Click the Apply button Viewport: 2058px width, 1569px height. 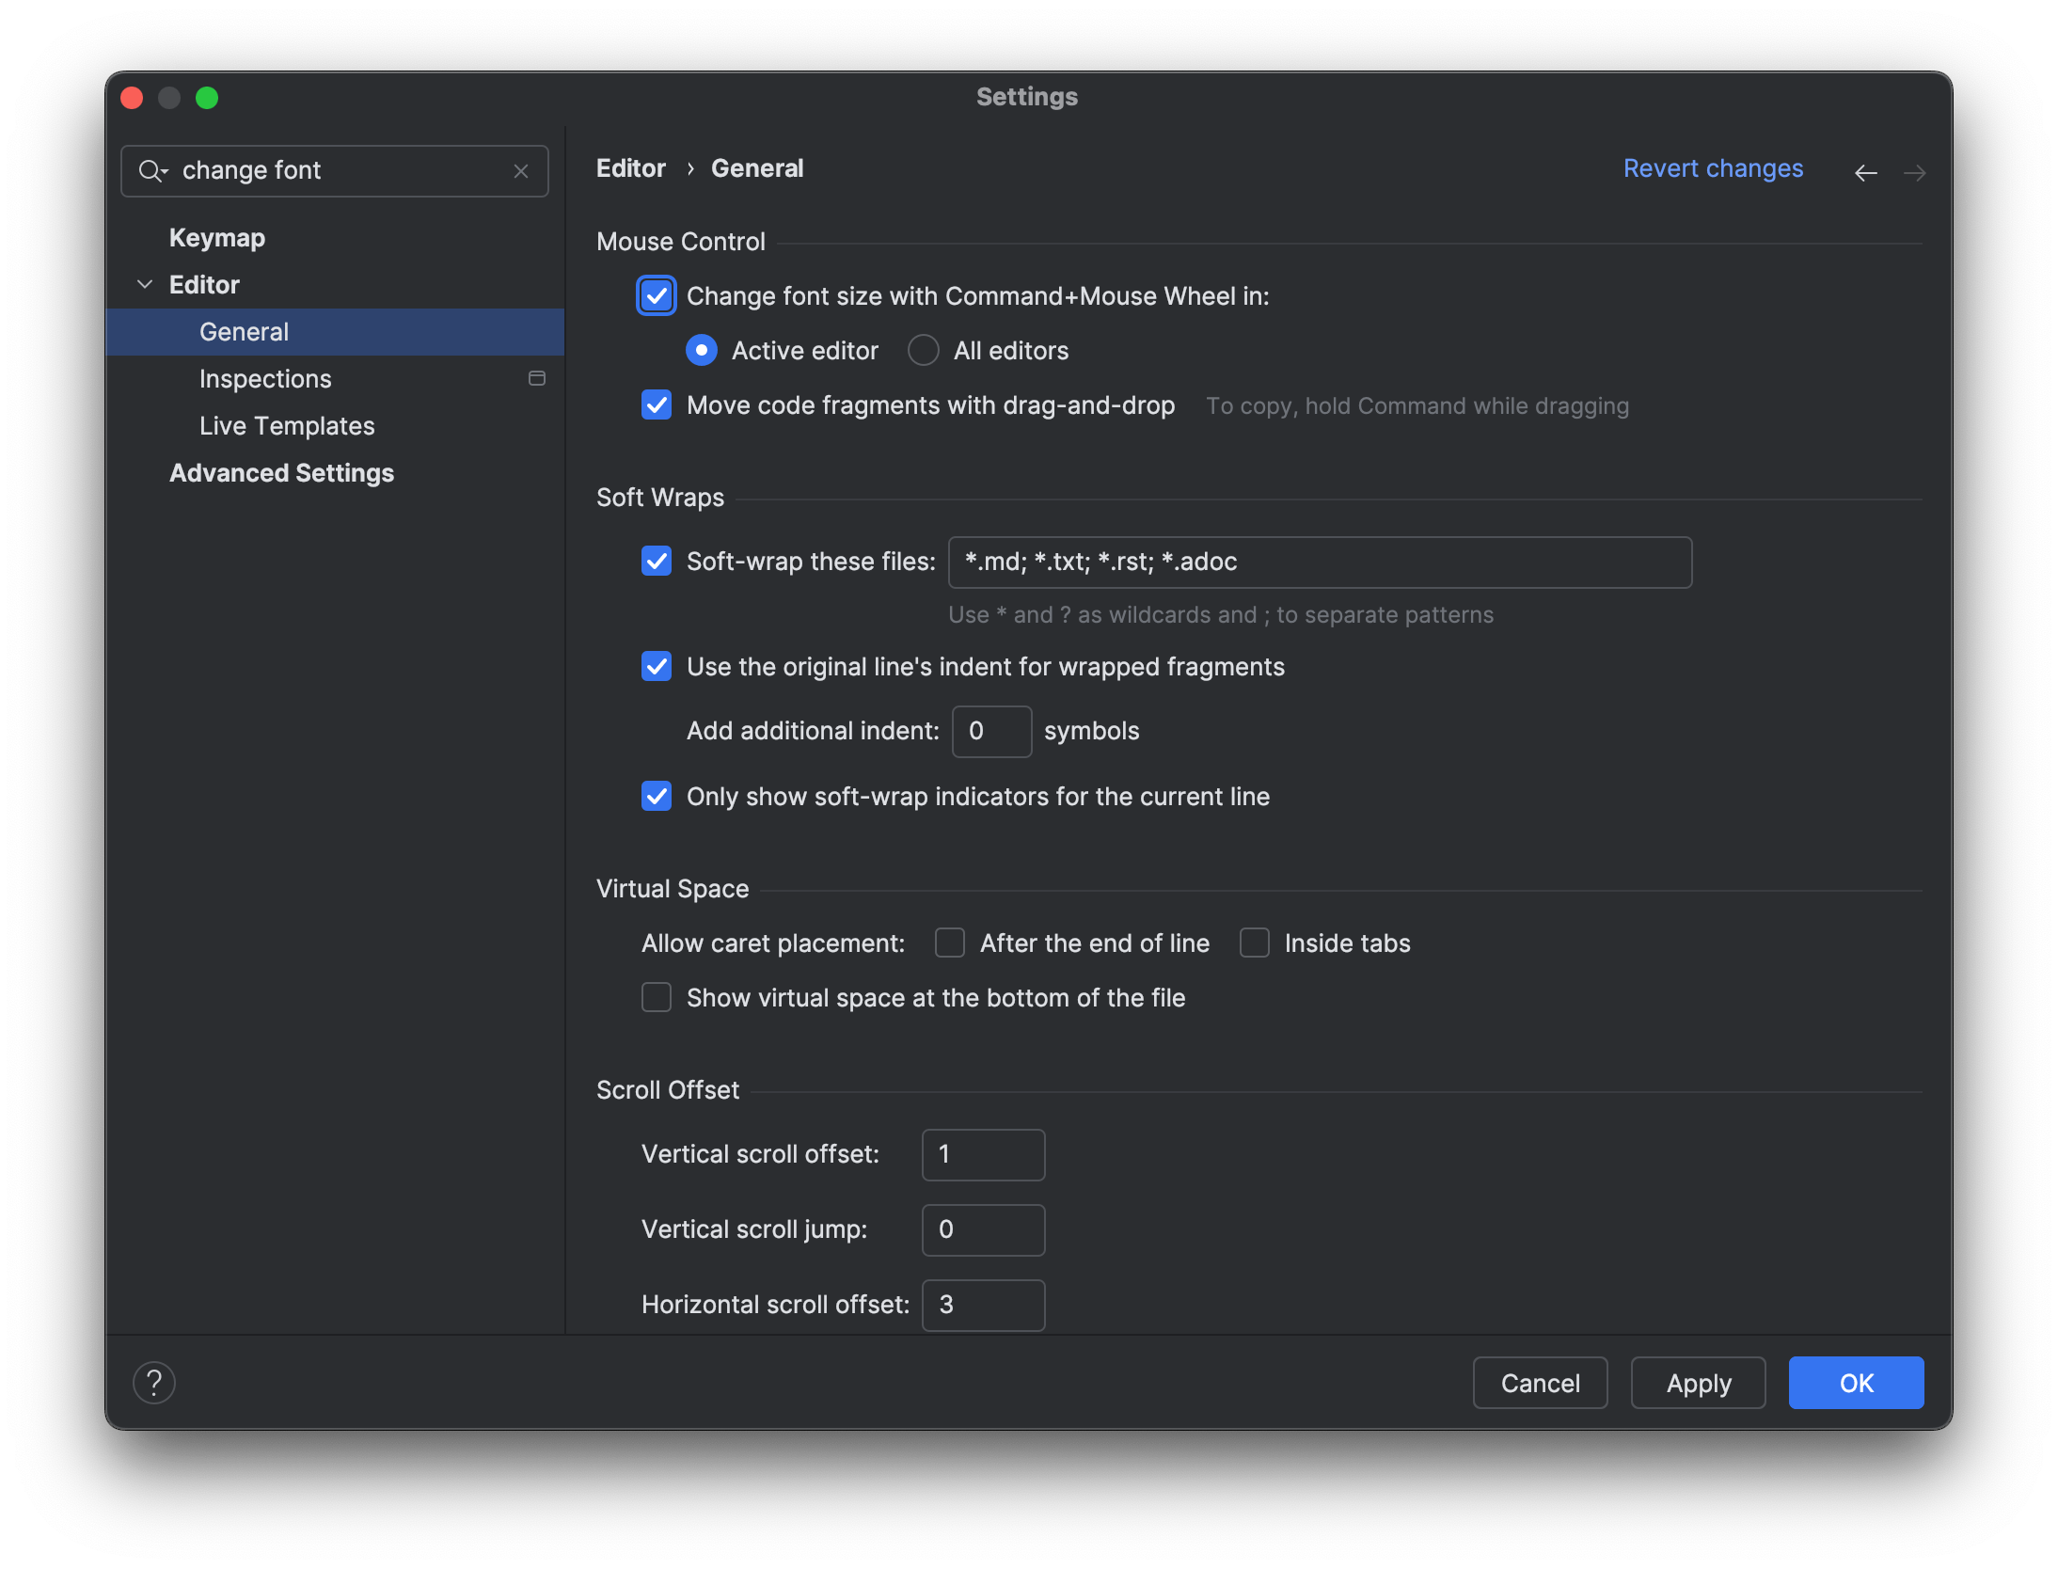click(x=1697, y=1383)
